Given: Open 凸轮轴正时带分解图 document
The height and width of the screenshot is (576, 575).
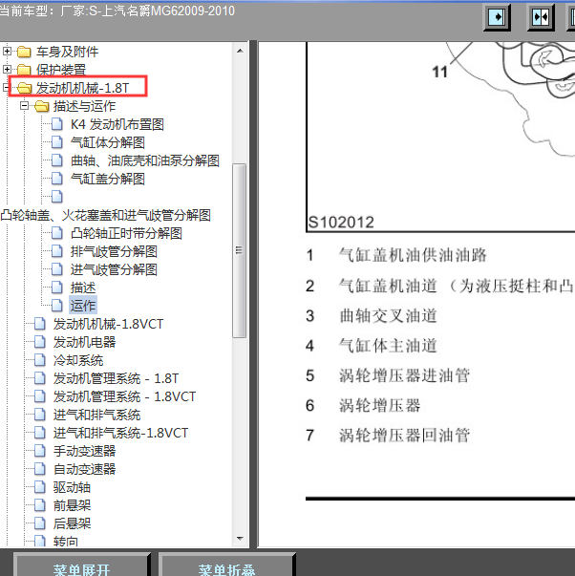Looking at the screenshot, I should (x=126, y=233).
